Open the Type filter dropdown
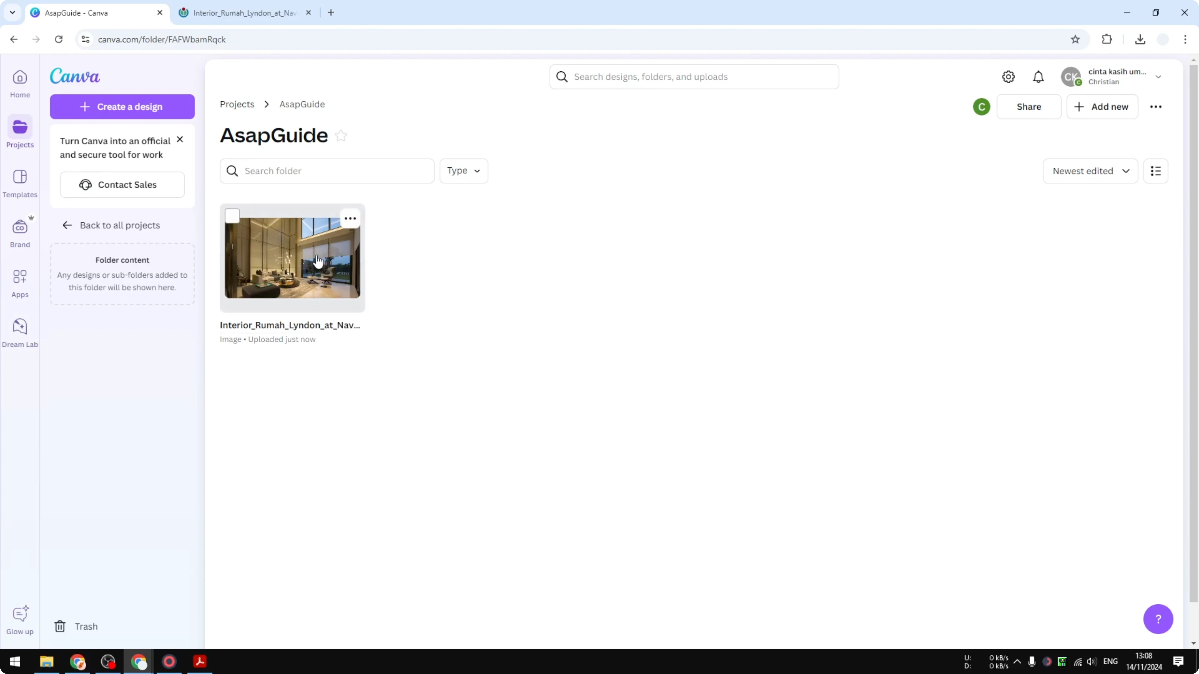 click(464, 171)
